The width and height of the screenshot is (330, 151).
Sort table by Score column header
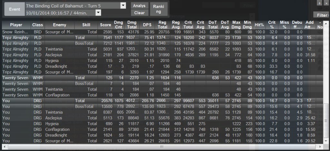(105, 25)
